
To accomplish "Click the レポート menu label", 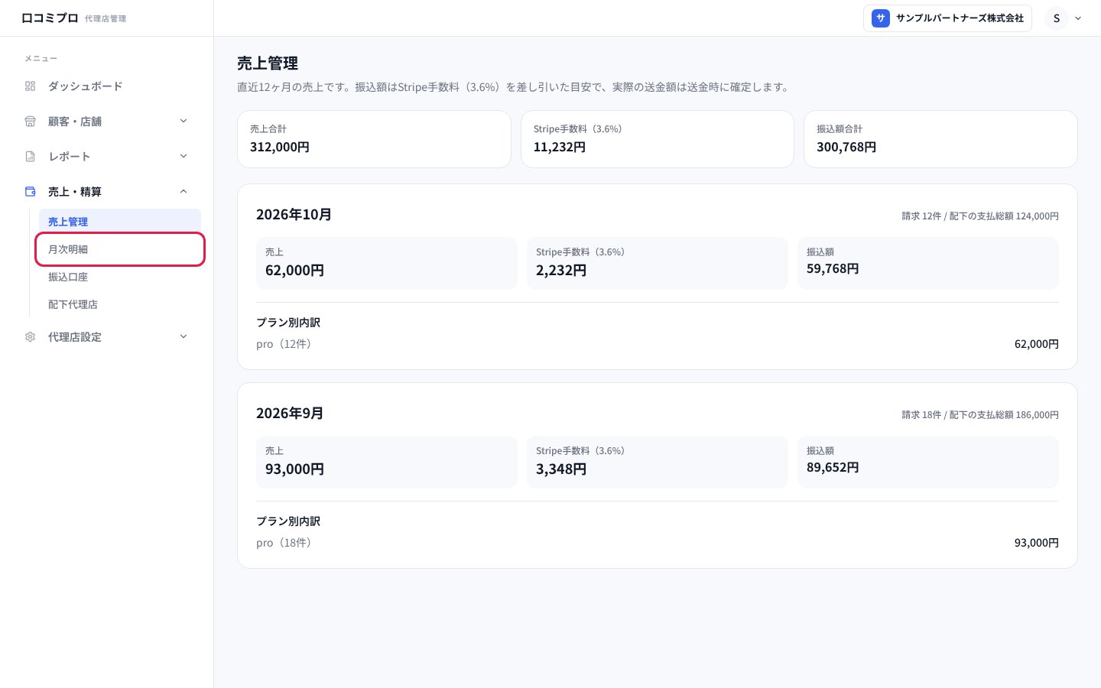I will coord(70,157).
